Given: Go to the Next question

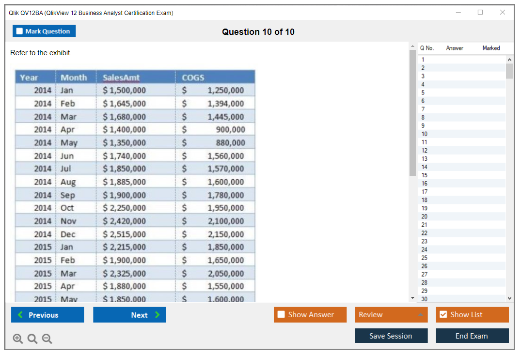Looking at the screenshot, I should click(129, 315).
